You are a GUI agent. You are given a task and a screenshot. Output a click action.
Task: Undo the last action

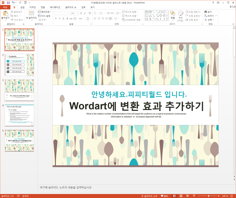coord(13,3)
